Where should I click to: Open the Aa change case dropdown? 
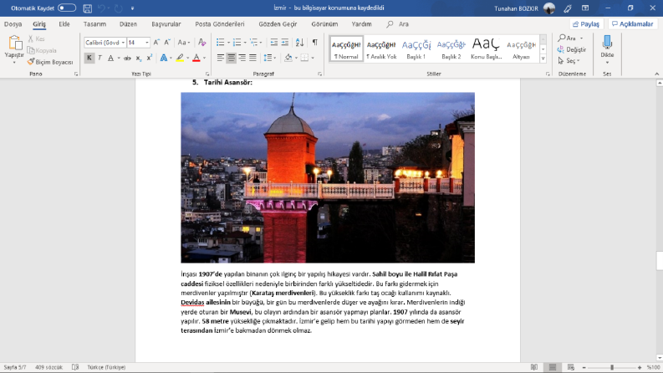click(x=183, y=43)
